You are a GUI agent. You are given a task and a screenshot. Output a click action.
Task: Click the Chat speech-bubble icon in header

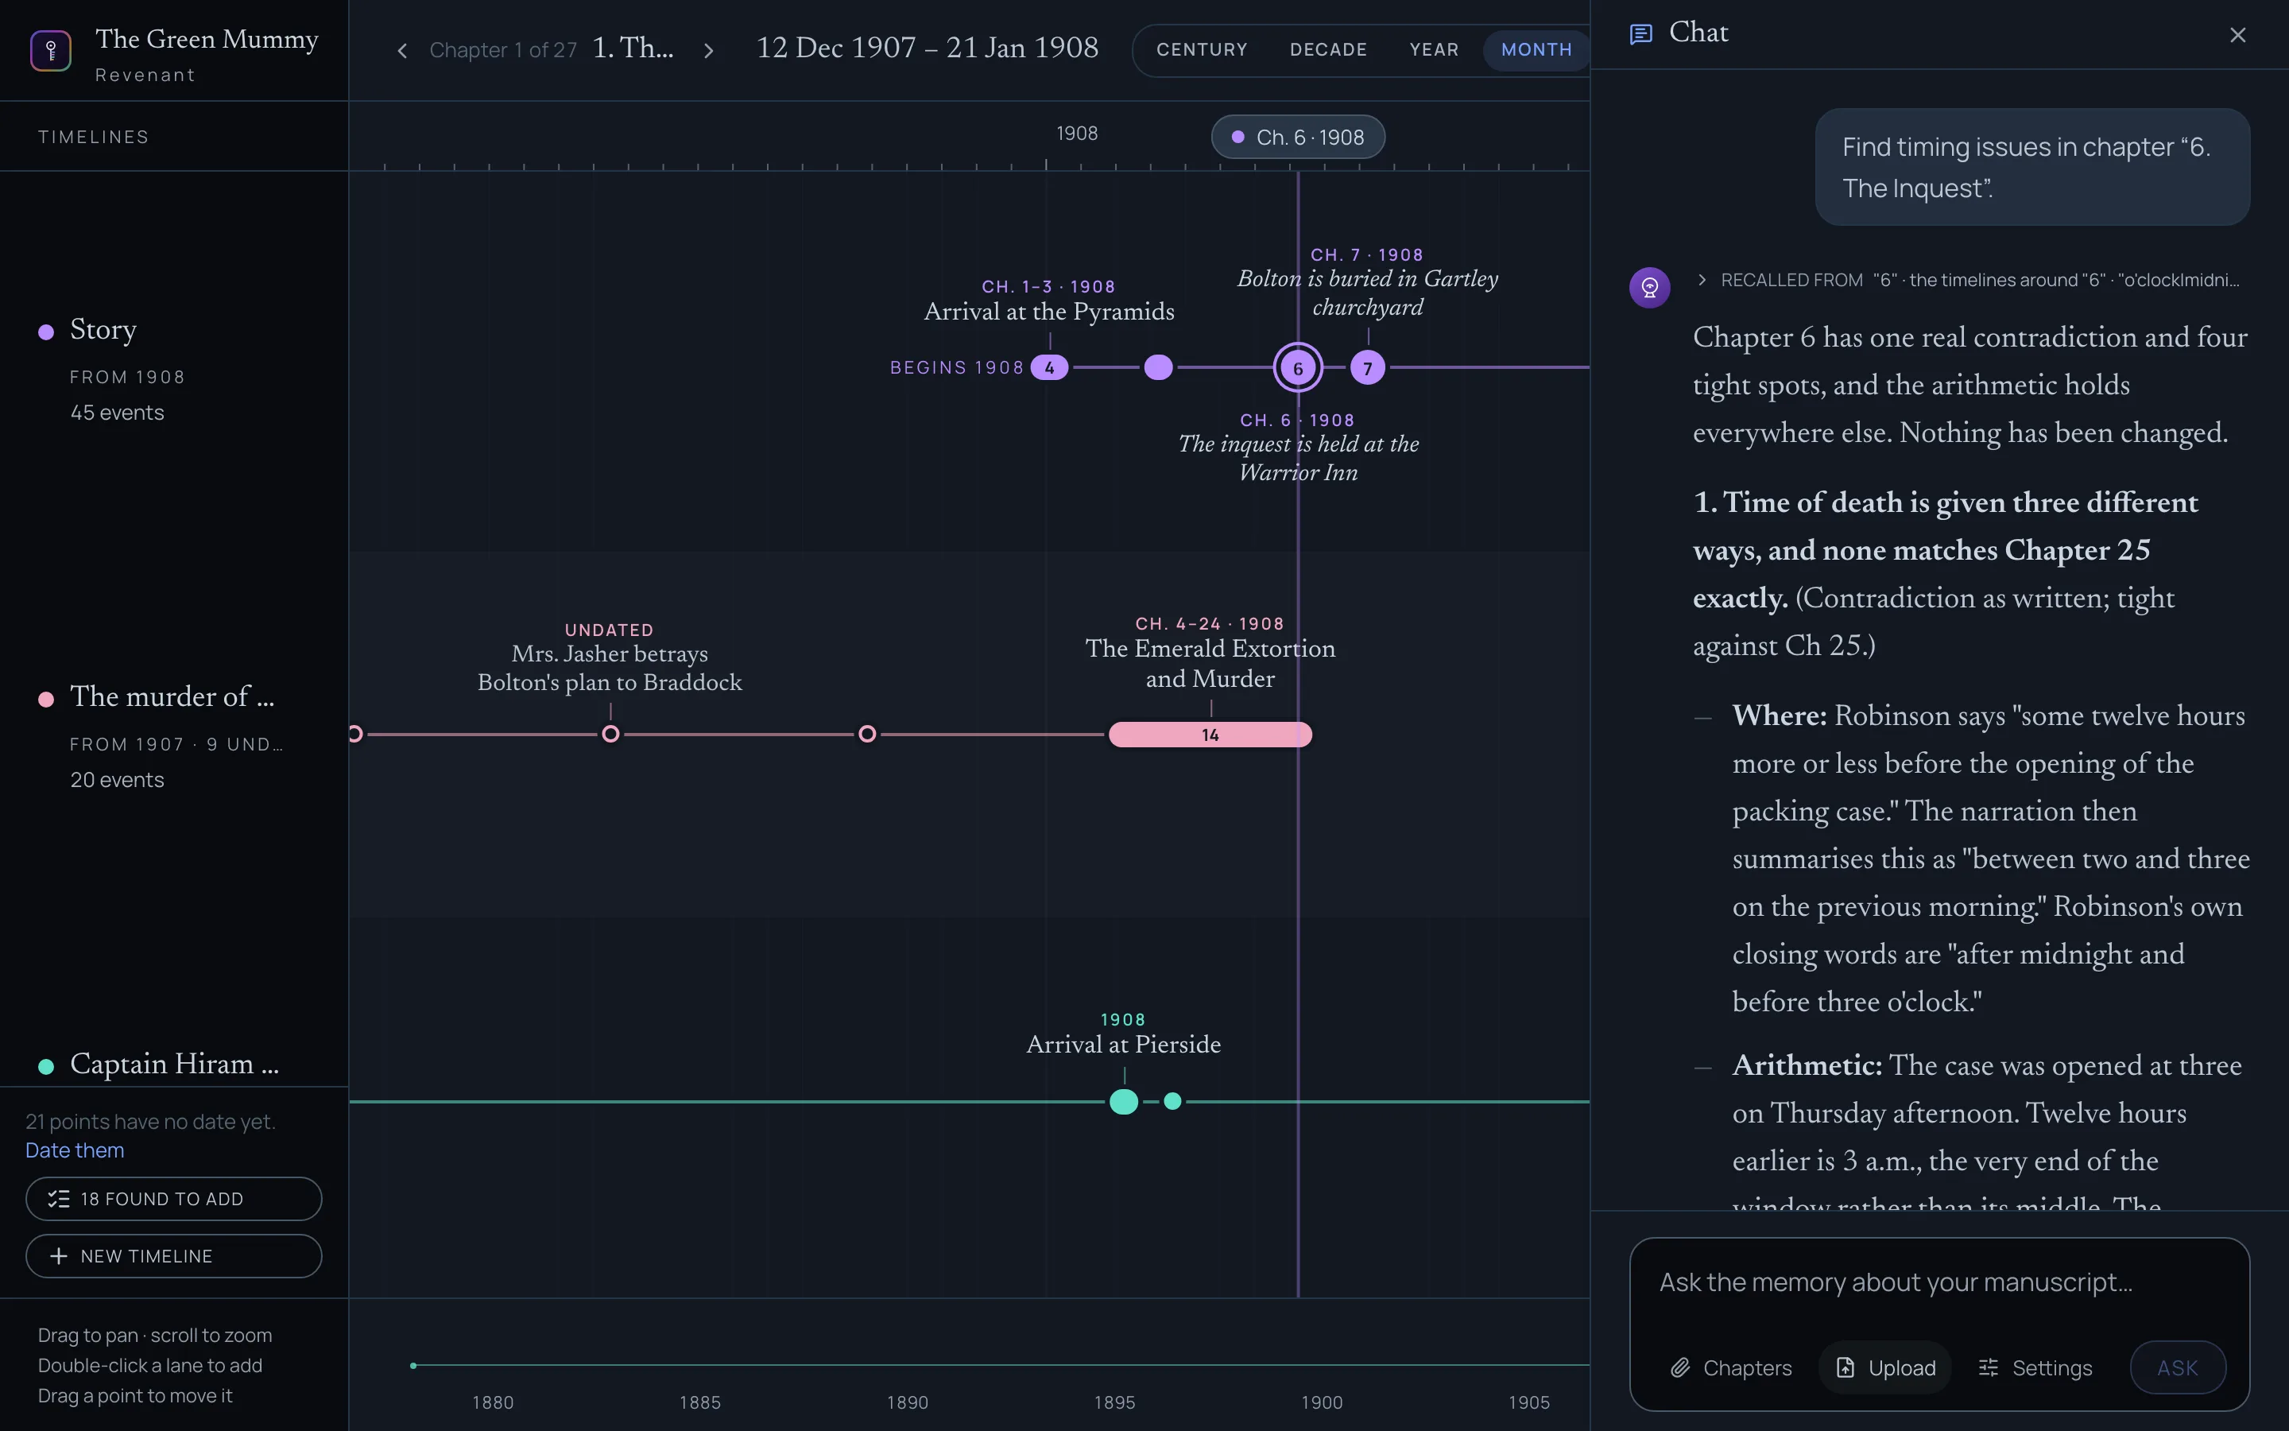point(1641,34)
